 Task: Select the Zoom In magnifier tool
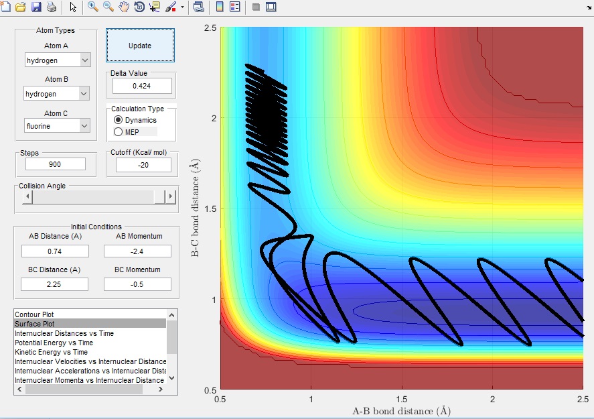[93, 7]
